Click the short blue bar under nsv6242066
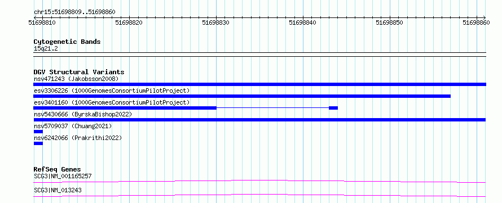Viewport: 502px width, 203px height. point(38,143)
